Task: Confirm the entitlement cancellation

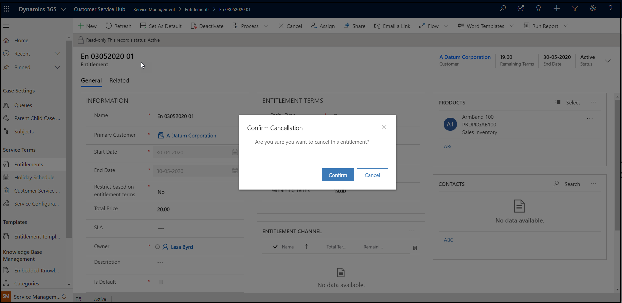Action: pos(338,175)
